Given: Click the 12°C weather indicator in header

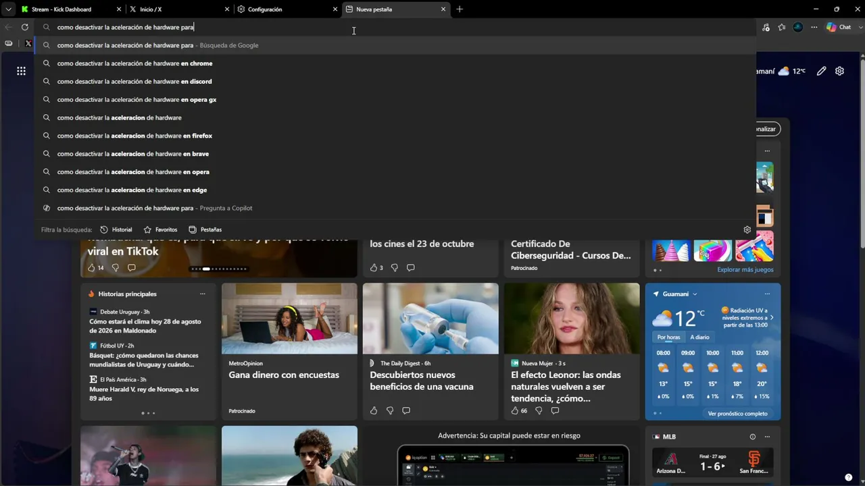Looking at the screenshot, I should 792,71.
